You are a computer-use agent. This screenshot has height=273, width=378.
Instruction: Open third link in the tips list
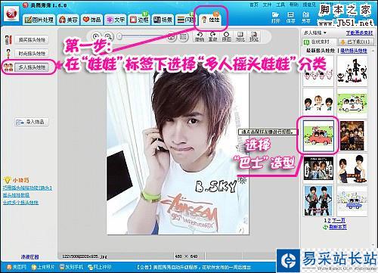pyautogui.click(x=20, y=203)
